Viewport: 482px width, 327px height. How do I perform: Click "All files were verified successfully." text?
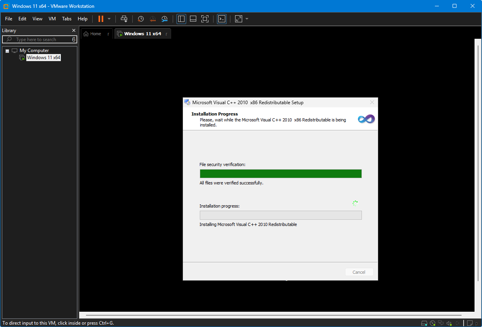pyautogui.click(x=231, y=183)
